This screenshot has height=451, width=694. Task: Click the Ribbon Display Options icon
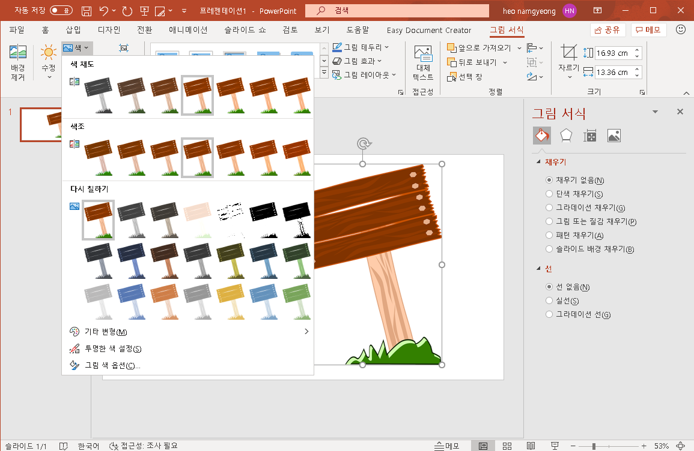(597, 11)
